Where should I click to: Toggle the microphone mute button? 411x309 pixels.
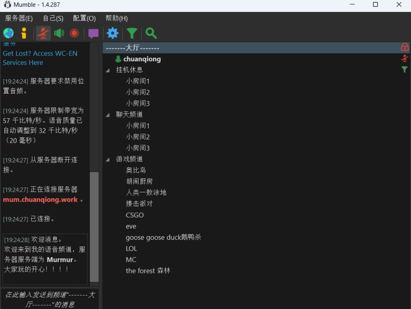click(x=43, y=33)
